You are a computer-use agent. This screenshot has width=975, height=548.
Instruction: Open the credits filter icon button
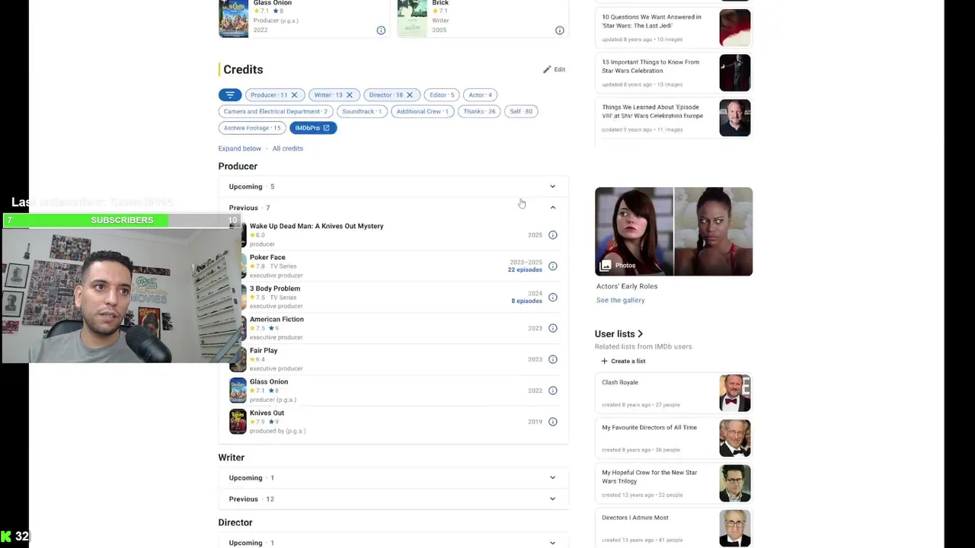[229, 95]
